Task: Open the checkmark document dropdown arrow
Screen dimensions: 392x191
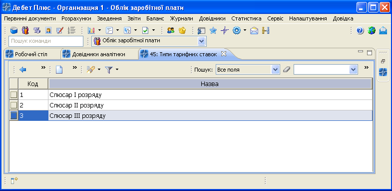Action: pos(153,31)
